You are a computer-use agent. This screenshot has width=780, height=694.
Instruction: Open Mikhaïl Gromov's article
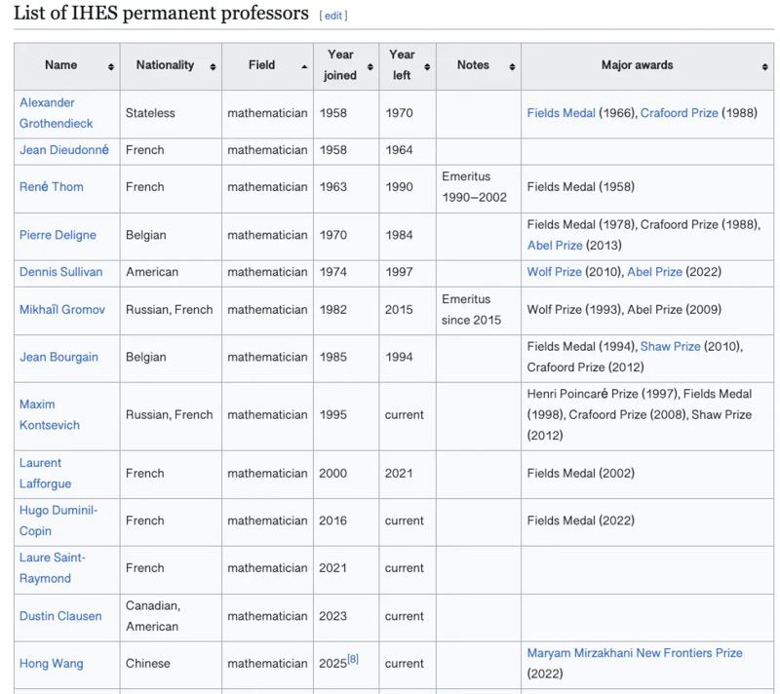coord(62,310)
